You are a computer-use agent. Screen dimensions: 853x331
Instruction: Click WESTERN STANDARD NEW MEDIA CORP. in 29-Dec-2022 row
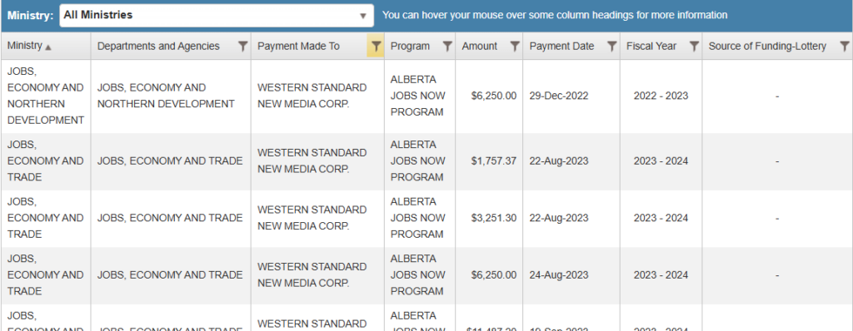(312, 96)
